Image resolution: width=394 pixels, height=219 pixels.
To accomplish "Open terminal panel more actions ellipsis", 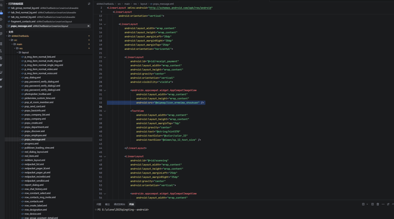I will pos(383,204).
